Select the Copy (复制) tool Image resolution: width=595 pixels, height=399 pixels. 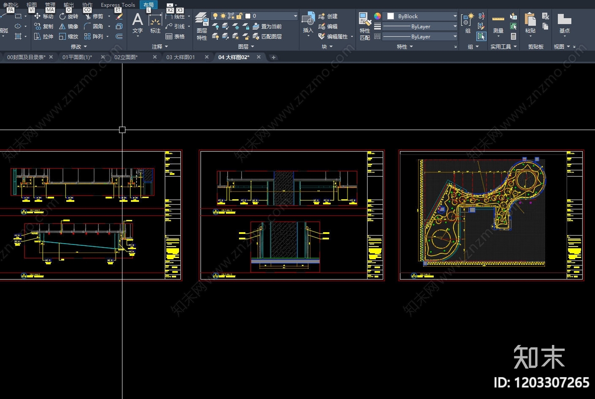43,26
